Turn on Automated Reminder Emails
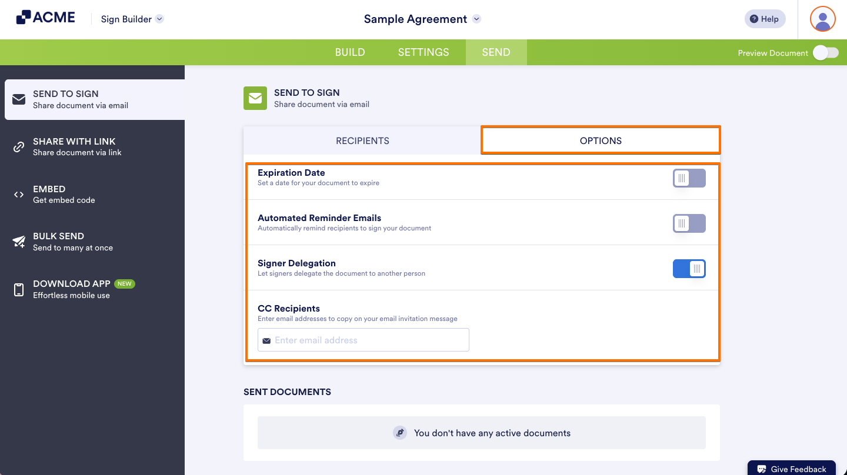This screenshot has width=847, height=475. click(689, 223)
